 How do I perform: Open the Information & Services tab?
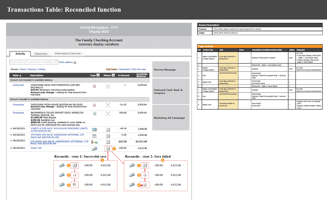[x=67, y=53]
